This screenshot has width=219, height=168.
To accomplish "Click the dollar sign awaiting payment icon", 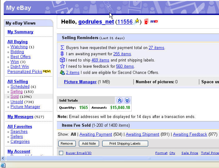I will [62, 54].
